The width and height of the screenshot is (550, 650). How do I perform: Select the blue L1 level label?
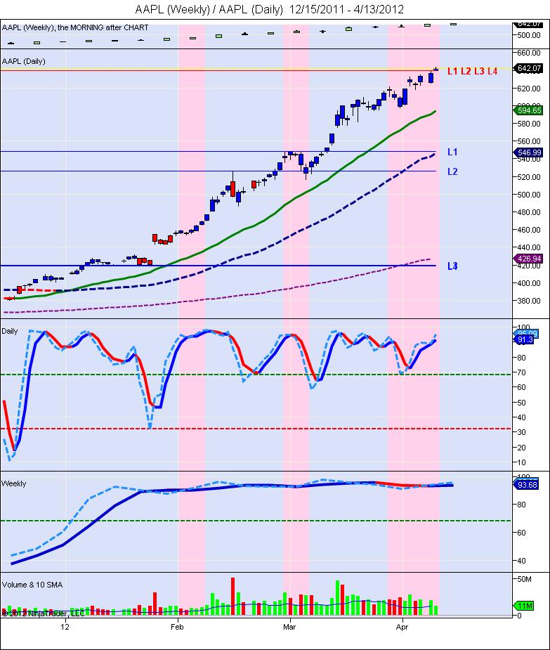tap(452, 152)
